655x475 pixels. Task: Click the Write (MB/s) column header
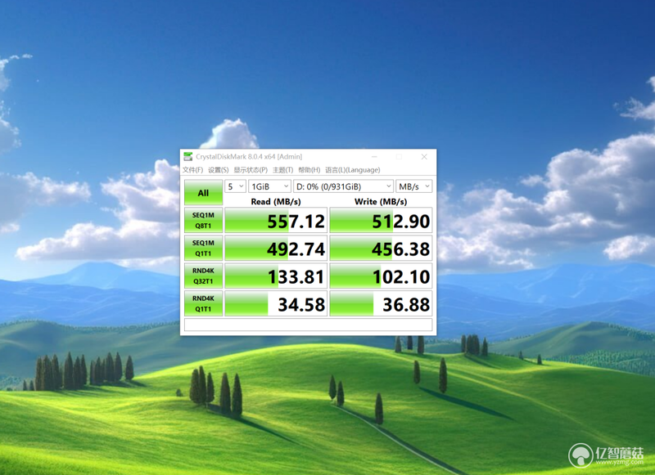(381, 201)
